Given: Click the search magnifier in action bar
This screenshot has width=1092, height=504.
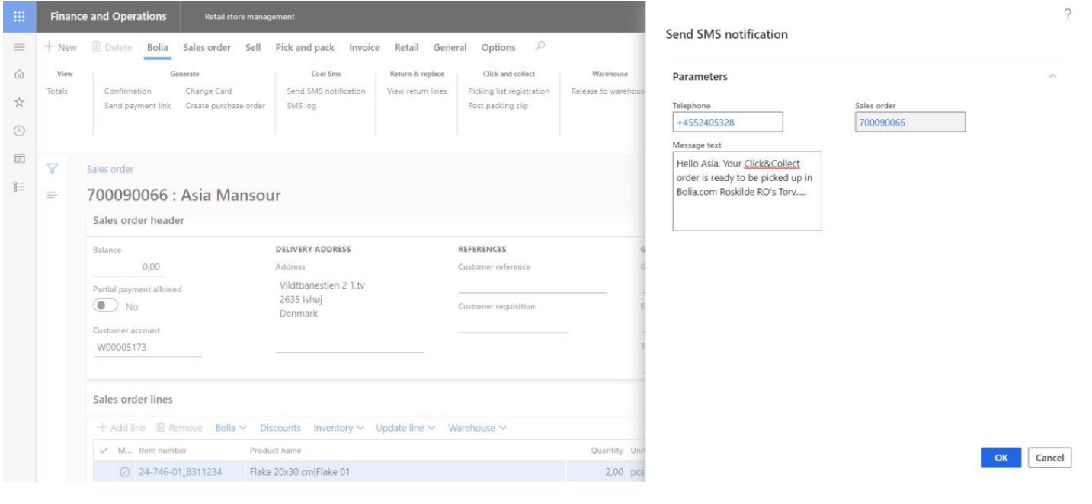Looking at the screenshot, I should click(x=540, y=46).
